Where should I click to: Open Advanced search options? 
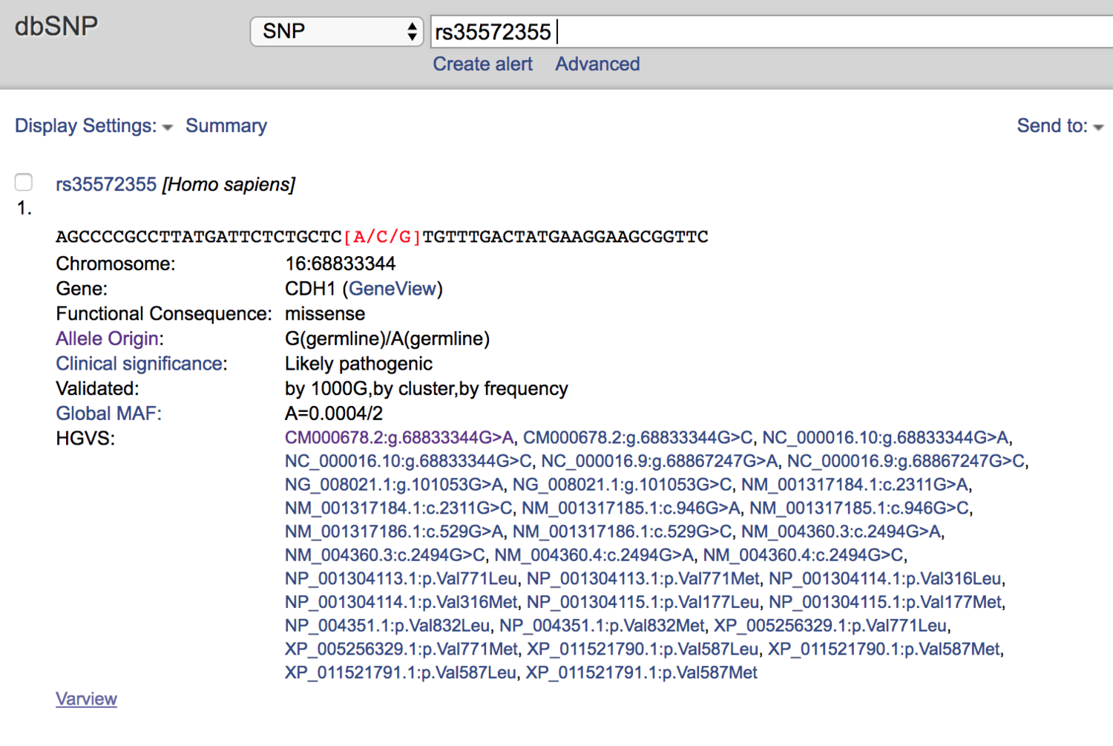[x=597, y=64]
